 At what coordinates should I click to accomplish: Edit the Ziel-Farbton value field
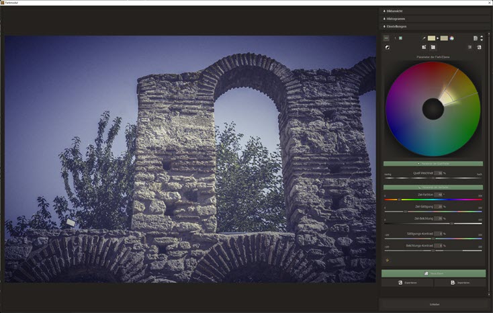click(440, 195)
